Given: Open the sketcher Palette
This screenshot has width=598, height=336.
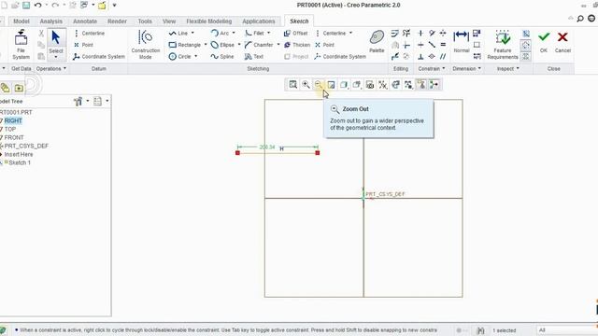Looking at the screenshot, I should pyautogui.click(x=377, y=42).
